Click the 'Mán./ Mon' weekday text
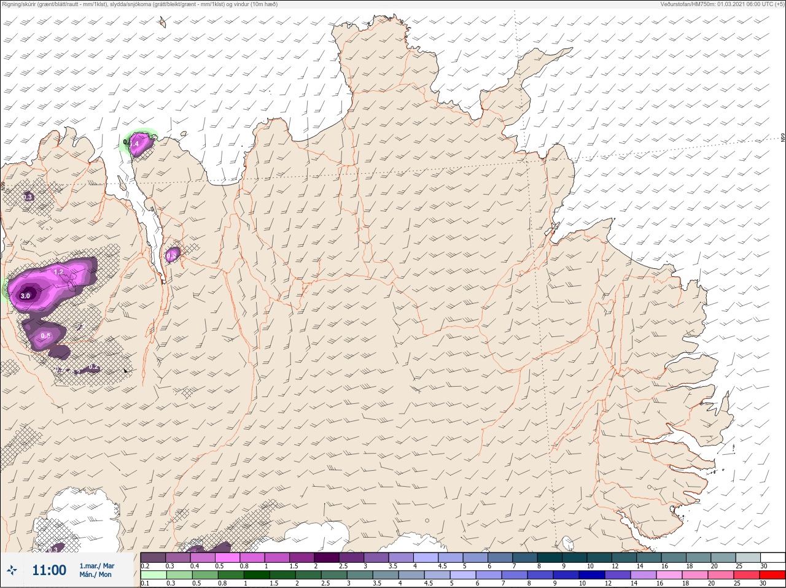 [95, 575]
